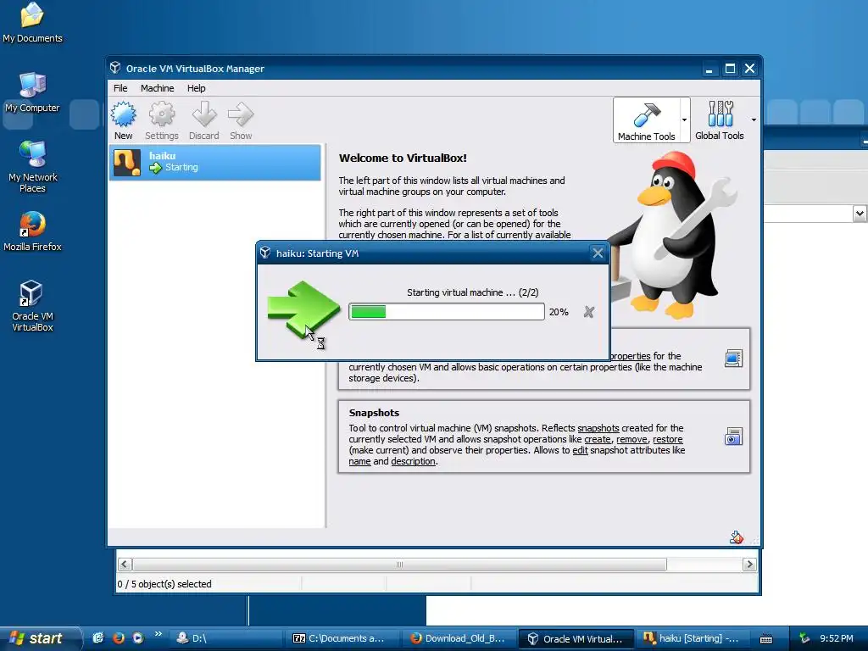Click the haiku OS icon in VM list

tap(127, 163)
